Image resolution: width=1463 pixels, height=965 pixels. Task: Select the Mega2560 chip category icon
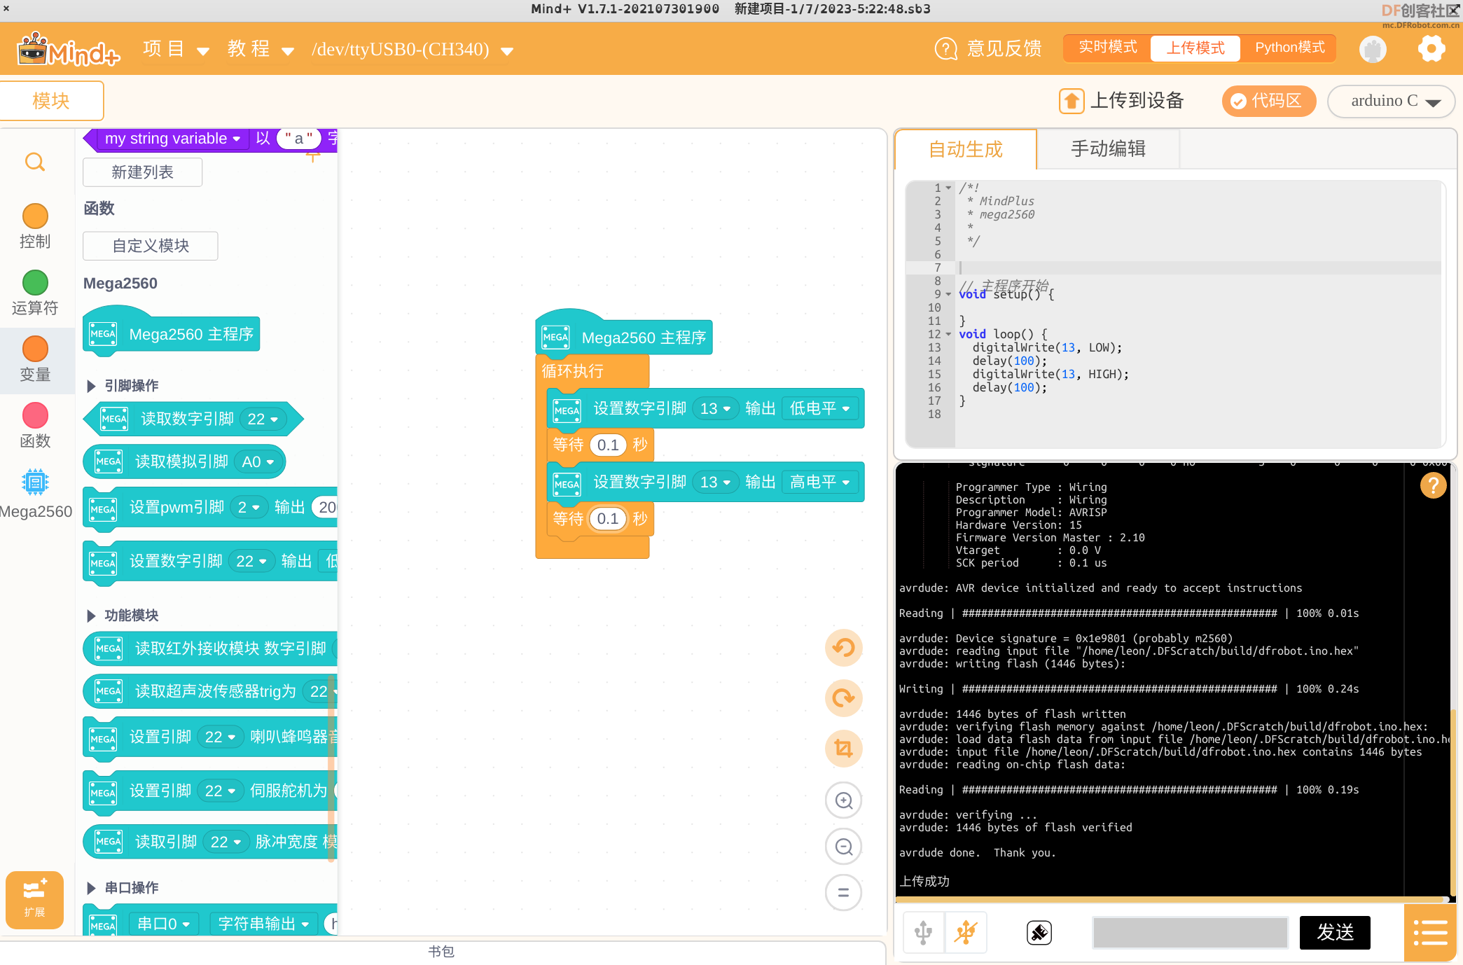click(x=35, y=482)
